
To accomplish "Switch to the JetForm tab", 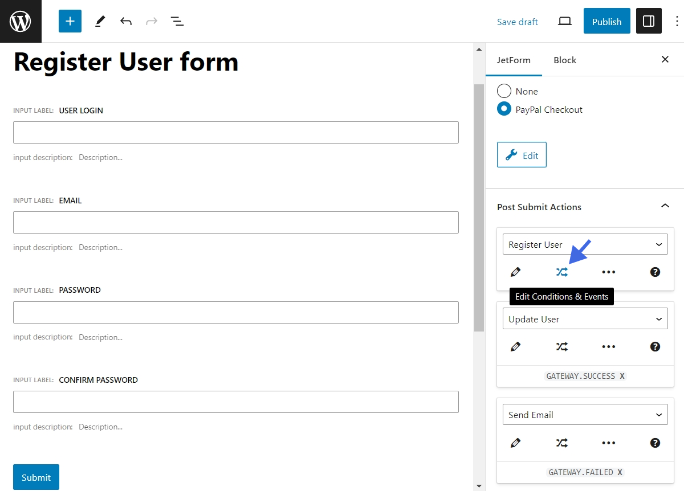I will (514, 59).
